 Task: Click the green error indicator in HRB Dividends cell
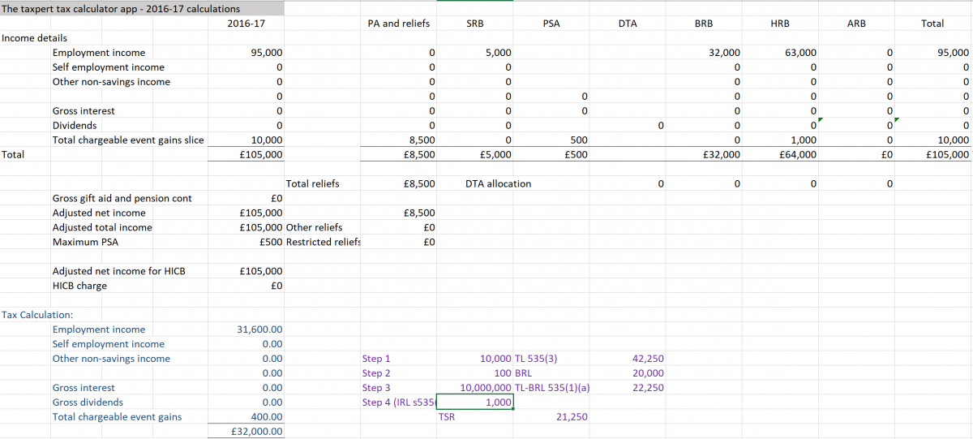pos(821,120)
